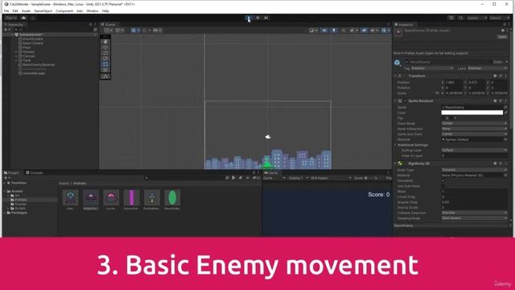The height and width of the screenshot is (290, 515).
Task: Select BasicEnemySpawner in the Hierarchy
Action: click(x=39, y=64)
